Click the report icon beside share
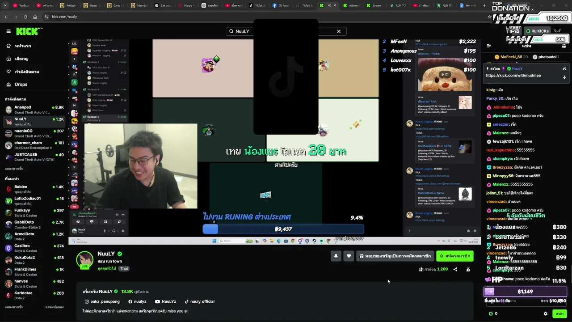572x322 pixels. [x=468, y=269]
